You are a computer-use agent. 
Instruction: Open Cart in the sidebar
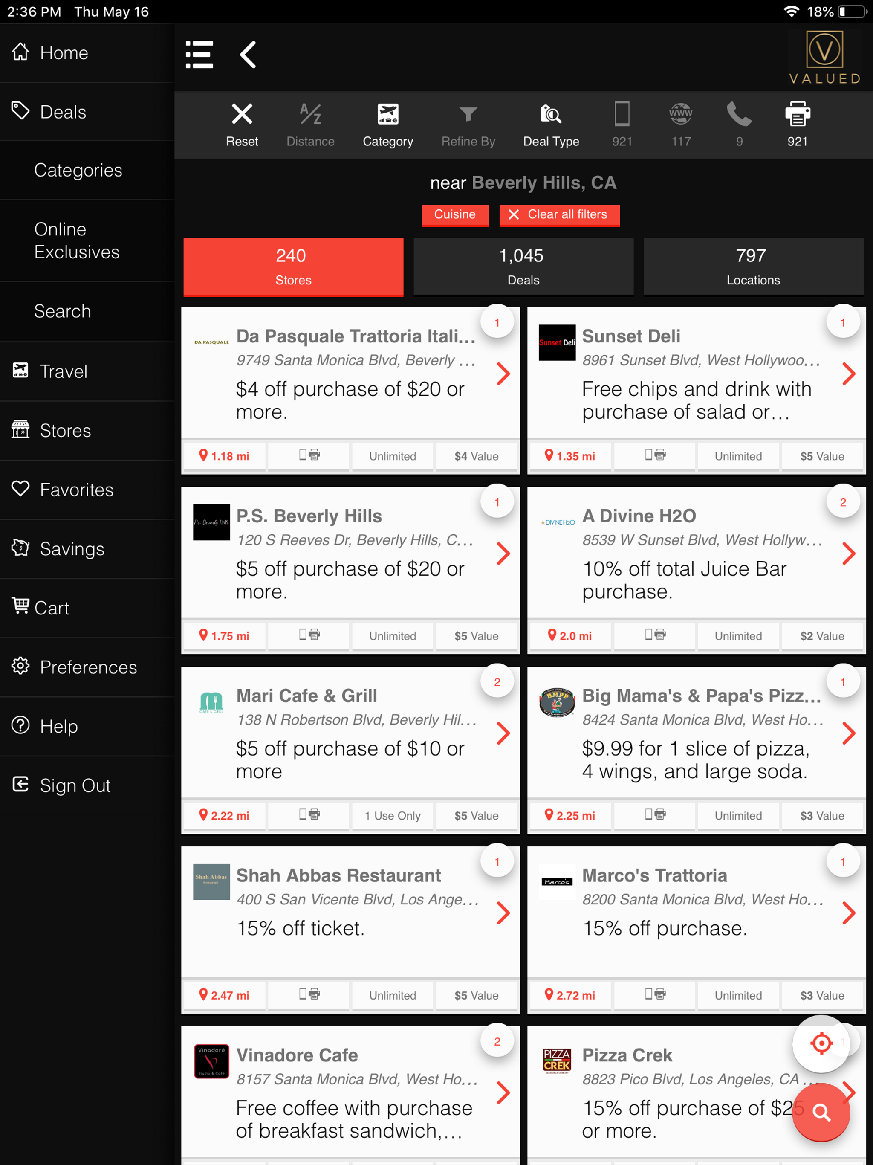[x=87, y=608]
